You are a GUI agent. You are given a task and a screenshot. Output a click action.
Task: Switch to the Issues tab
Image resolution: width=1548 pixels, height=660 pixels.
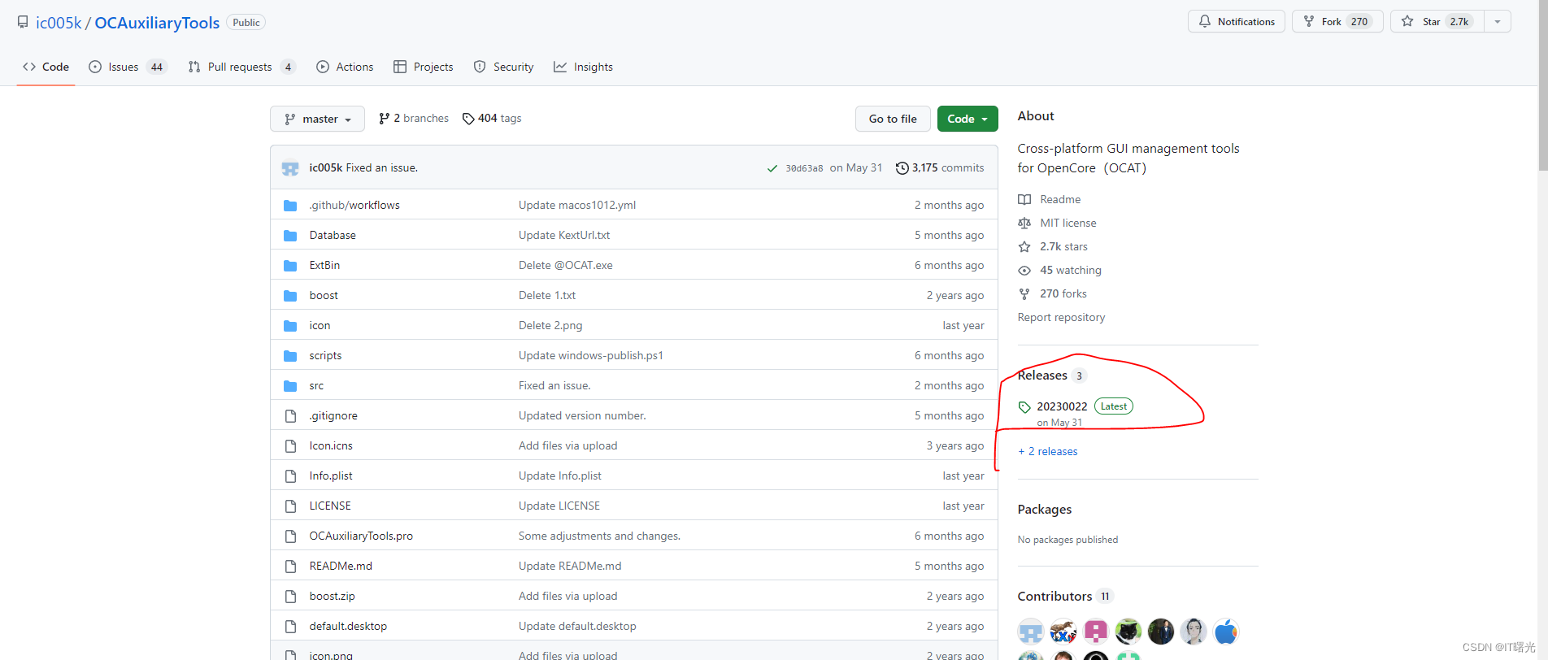click(x=128, y=67)
